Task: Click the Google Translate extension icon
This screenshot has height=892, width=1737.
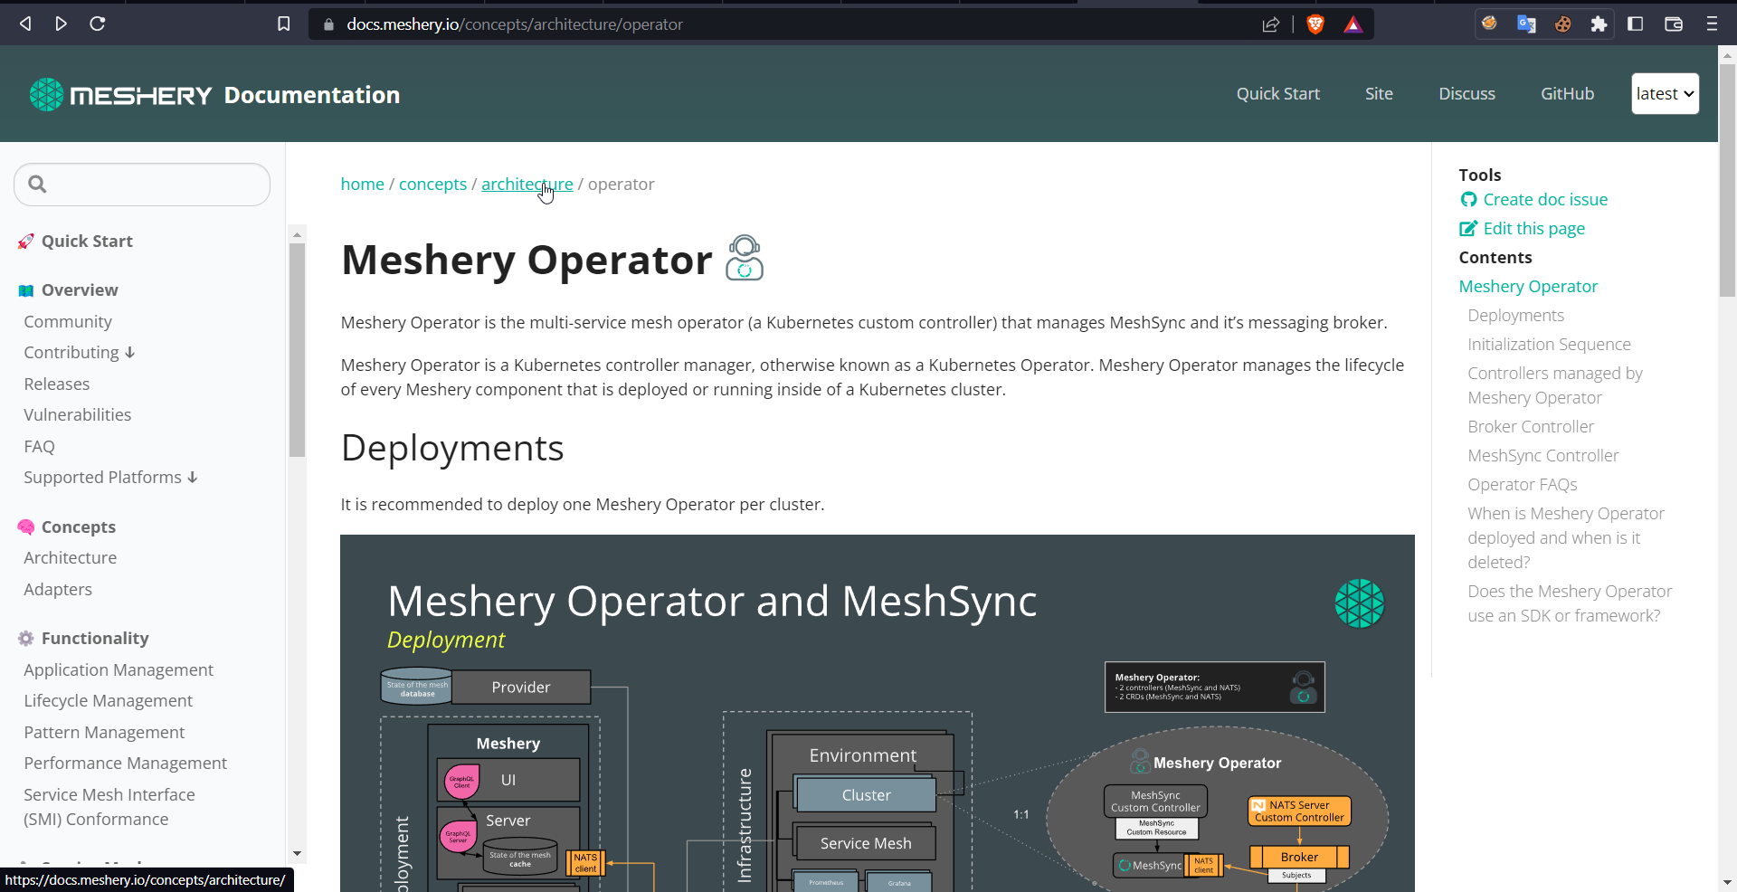Action: pyautogui.click(x=1526, y=24)
